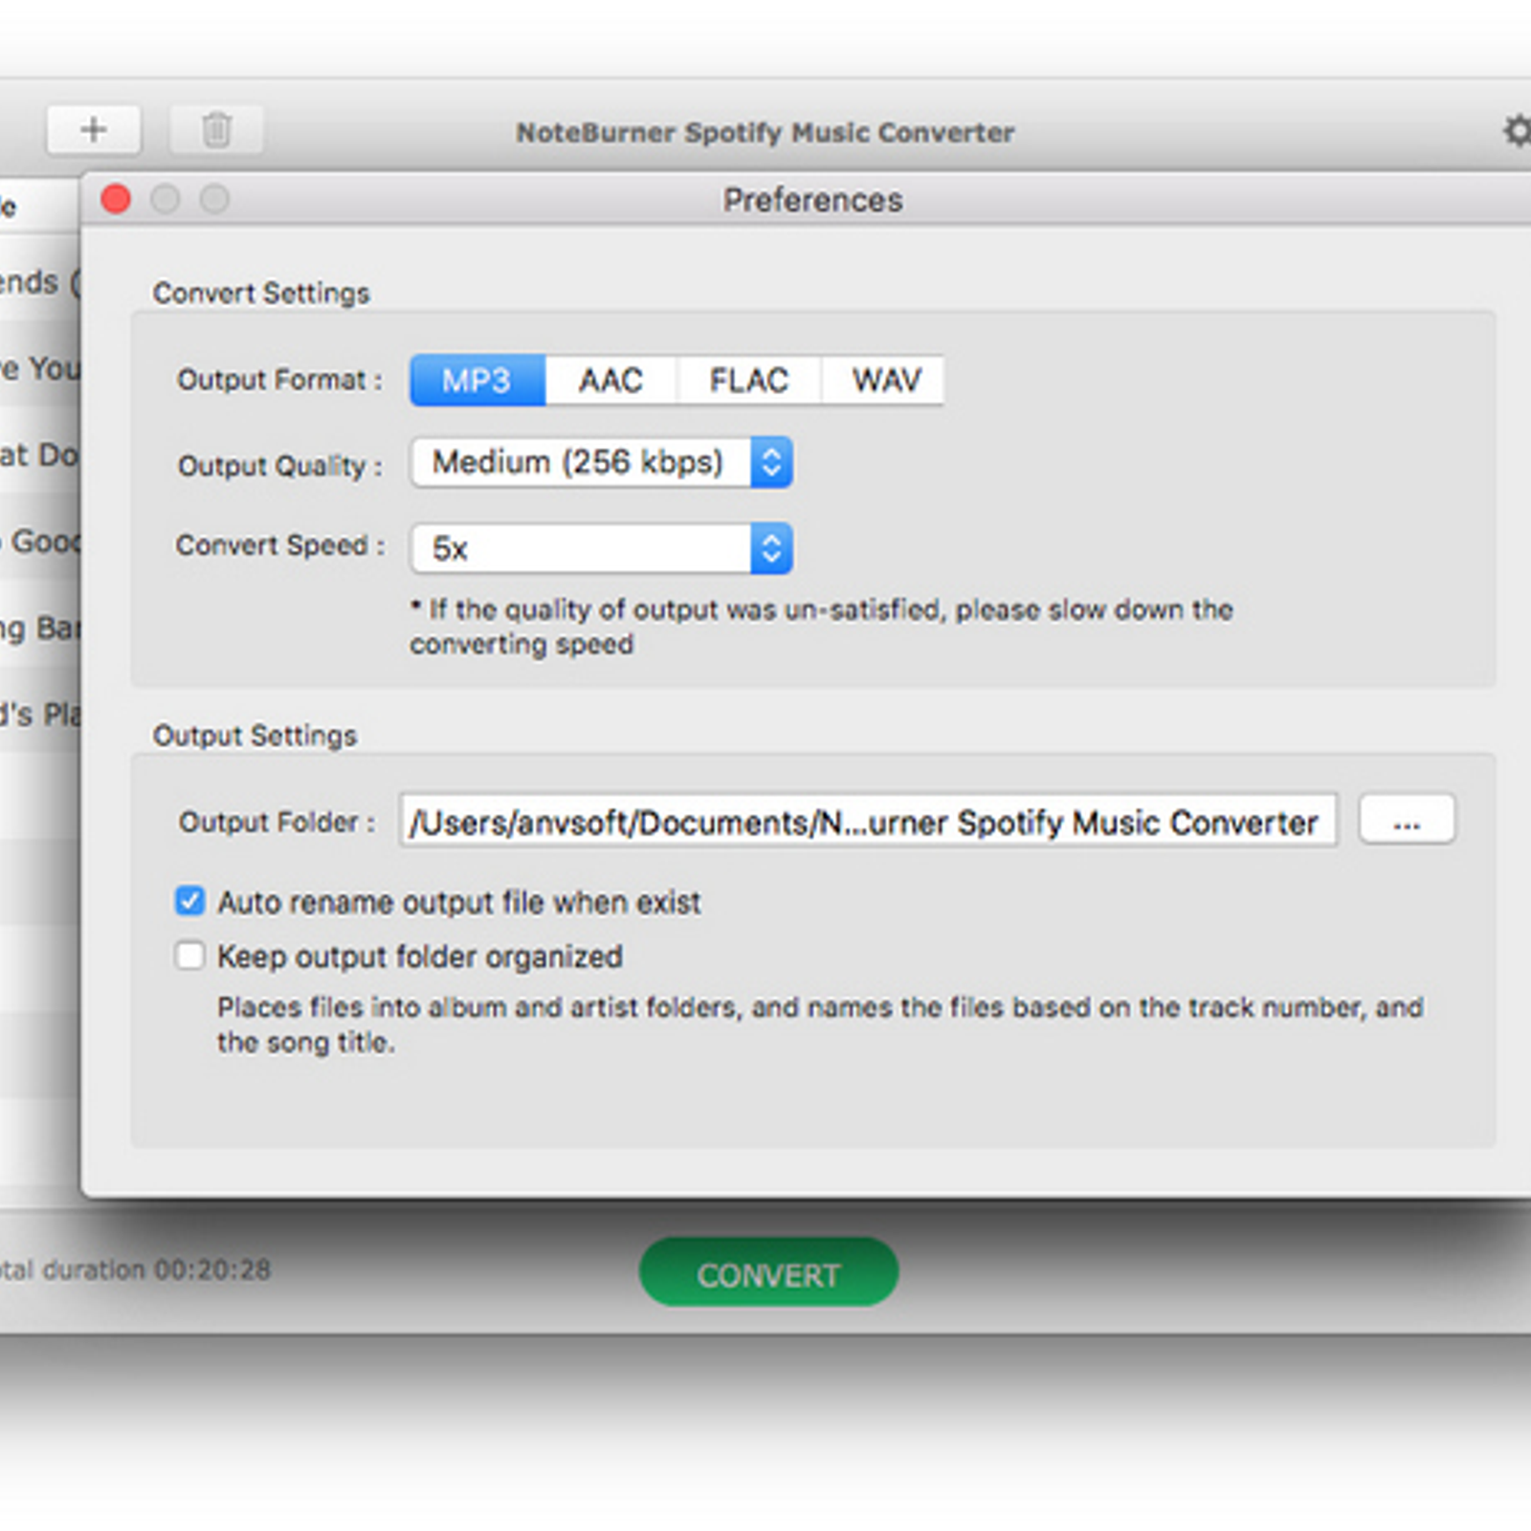Viewport: 1531px width, 1531px height.
Task: Edit the Output Folder path field
Action: click(x=861, y=821)
